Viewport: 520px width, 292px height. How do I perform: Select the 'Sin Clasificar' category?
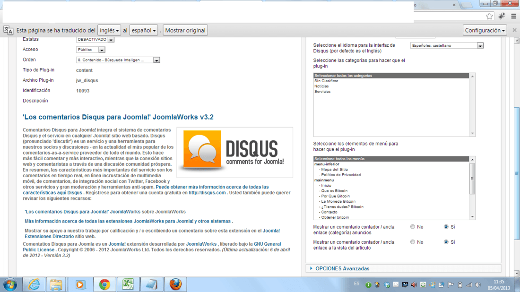click(326, 81)
